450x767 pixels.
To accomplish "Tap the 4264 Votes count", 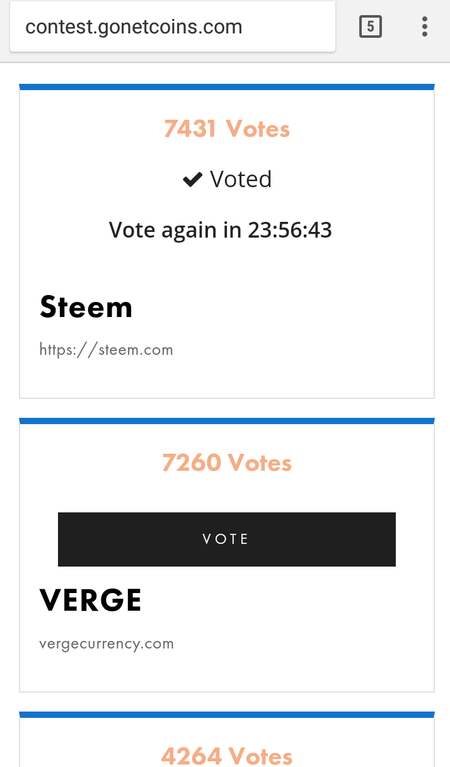I will (x=226, y=755).
